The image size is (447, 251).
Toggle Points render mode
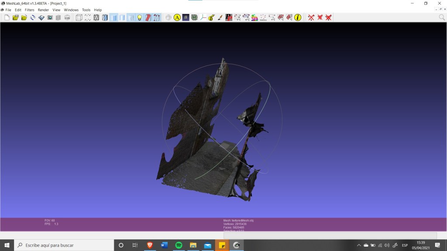point(88,17)
